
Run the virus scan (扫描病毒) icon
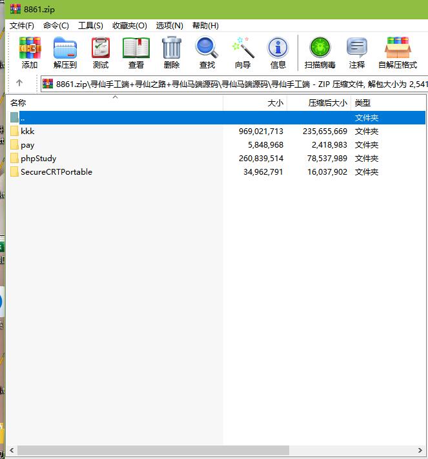click(320, 53)
